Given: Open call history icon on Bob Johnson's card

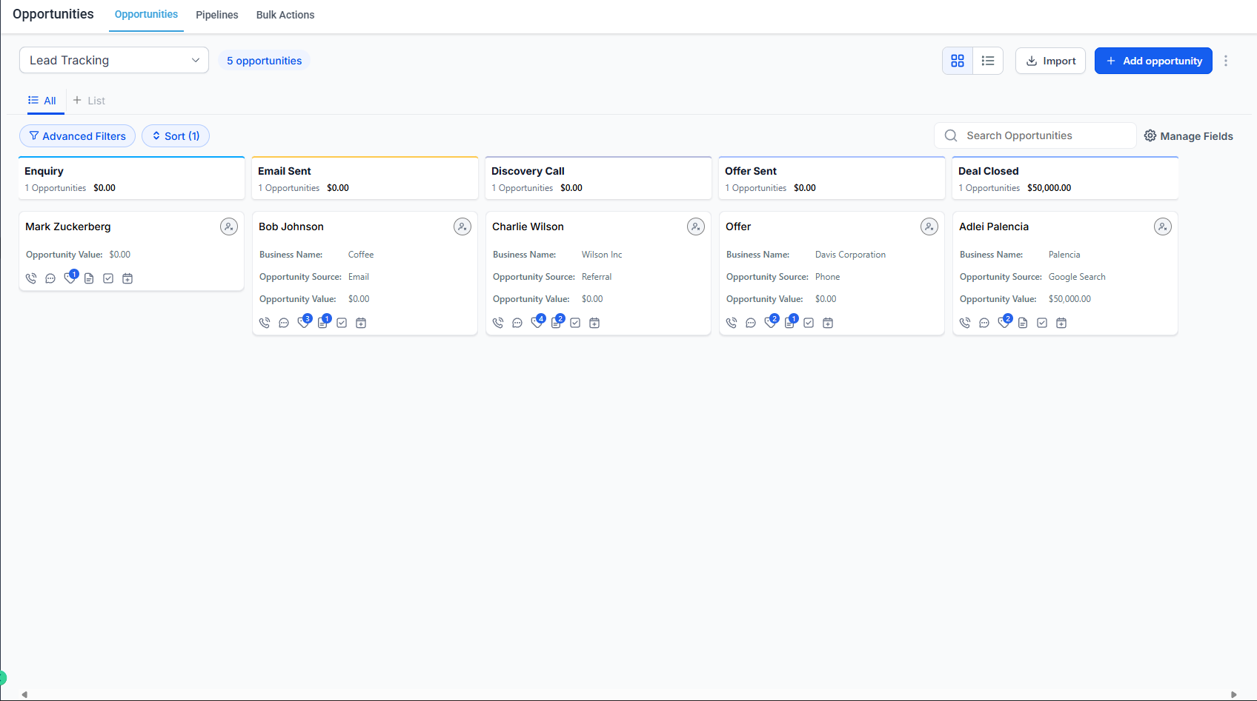Looking at the screenshot, I should [265, 322].
